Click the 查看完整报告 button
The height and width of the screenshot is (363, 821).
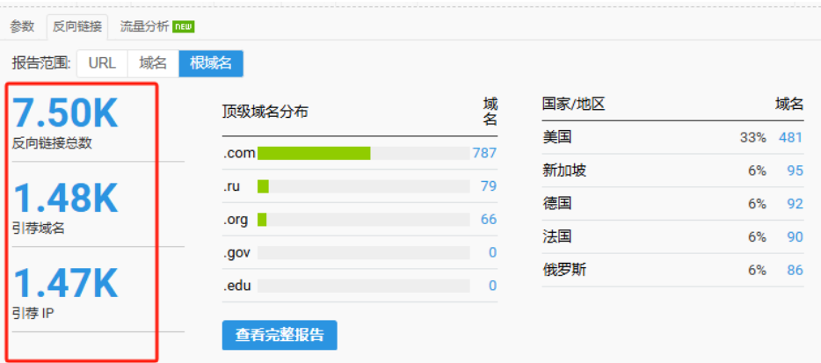tap(280, 335)
